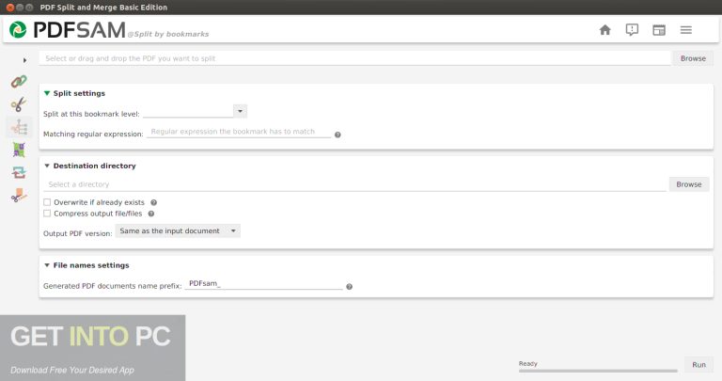Screen dimensions: 722x381
Task: Open the Home dashboard icon
Action: (x=605, y=30)
